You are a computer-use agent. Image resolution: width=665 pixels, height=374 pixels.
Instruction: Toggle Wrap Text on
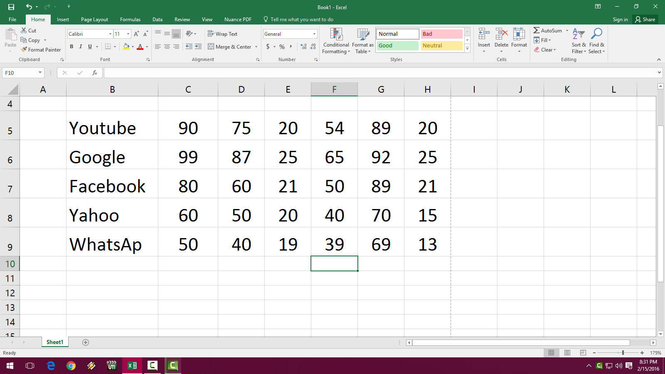tap(223, 34)
